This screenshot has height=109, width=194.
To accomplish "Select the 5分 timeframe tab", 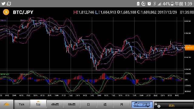I will tap(38, 104).
